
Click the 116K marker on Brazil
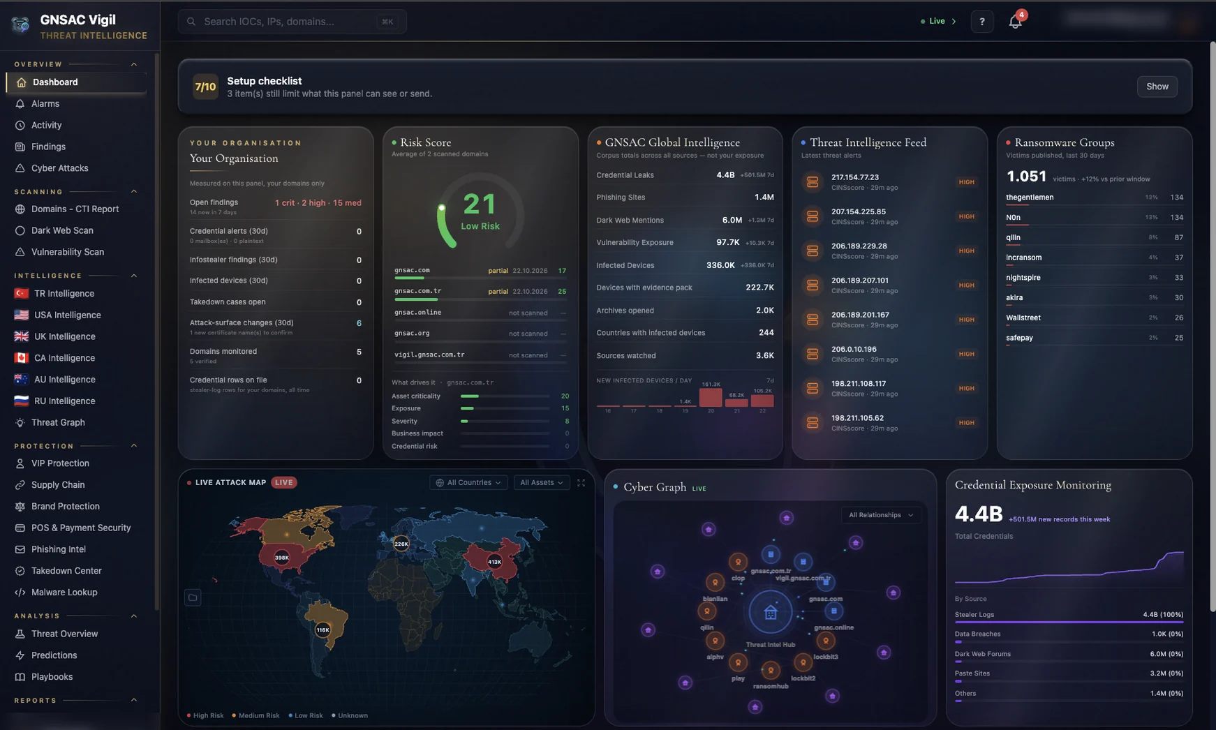coord(322,630)
